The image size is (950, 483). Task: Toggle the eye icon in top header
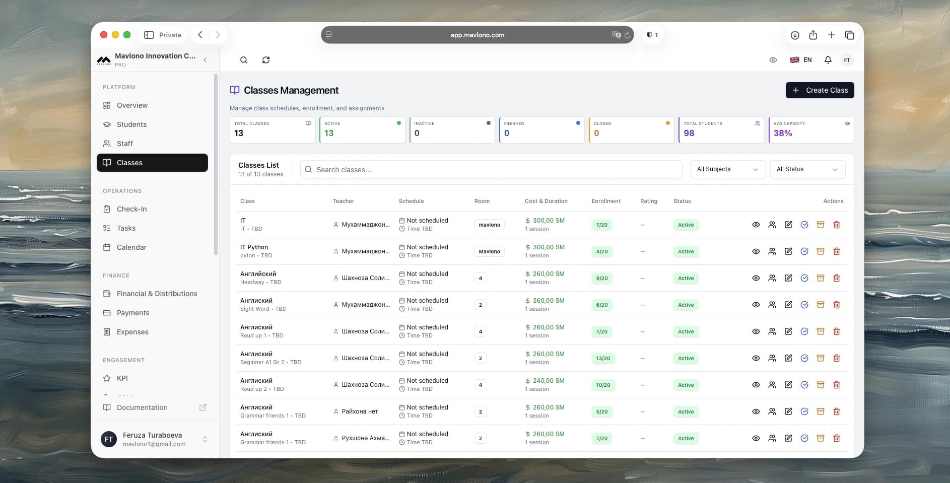tap(773, 60)
